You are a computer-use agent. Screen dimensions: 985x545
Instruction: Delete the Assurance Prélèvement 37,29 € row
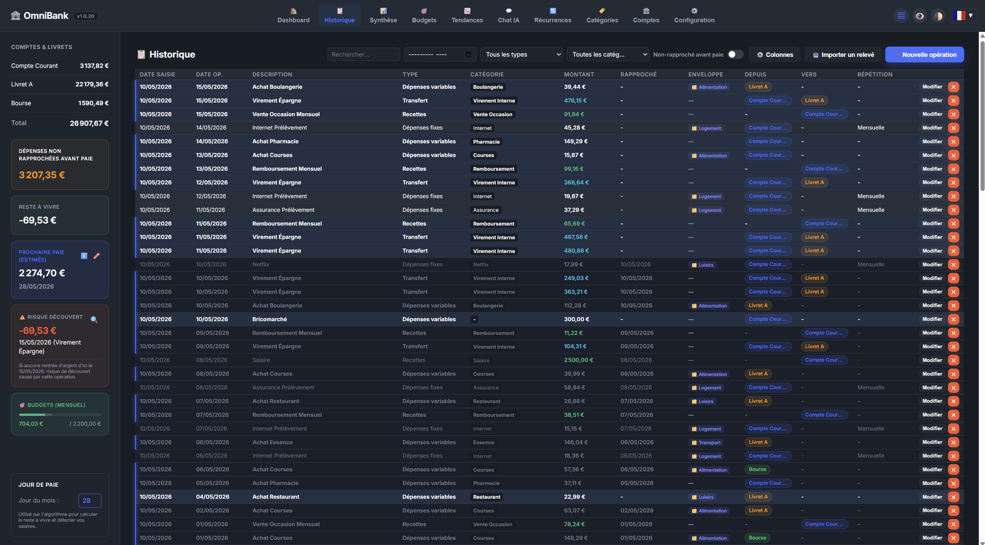[953, 210]
